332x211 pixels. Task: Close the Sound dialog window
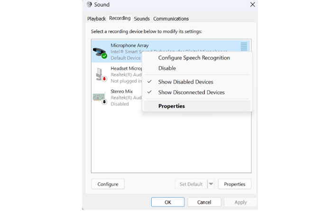252,5
